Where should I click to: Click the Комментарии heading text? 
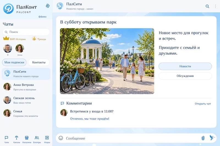click(79, 103)
